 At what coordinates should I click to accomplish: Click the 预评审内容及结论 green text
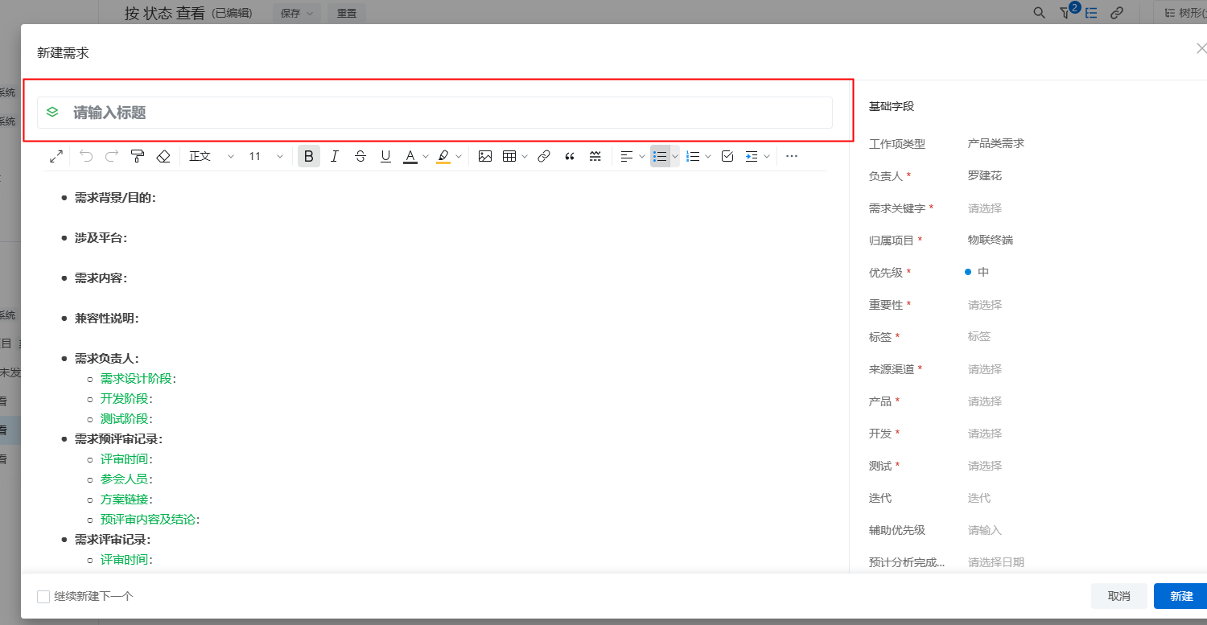point(148,519)
